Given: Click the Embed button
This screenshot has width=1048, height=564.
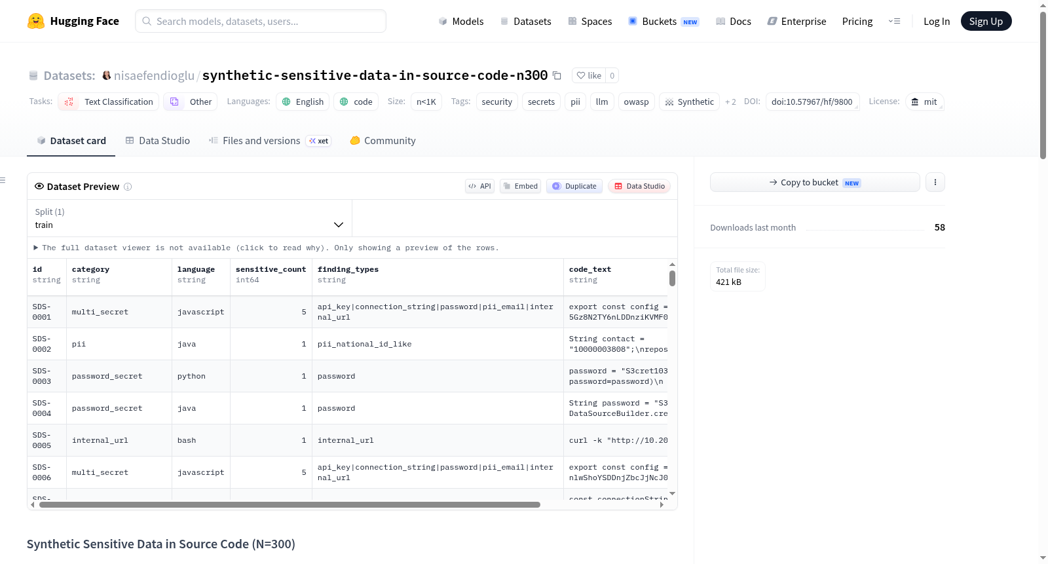Looking at the screenshot, I should (x=520, y=186).
